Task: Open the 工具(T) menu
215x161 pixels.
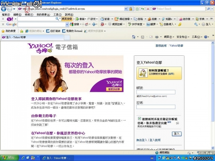Action: (x=57, y=14)
